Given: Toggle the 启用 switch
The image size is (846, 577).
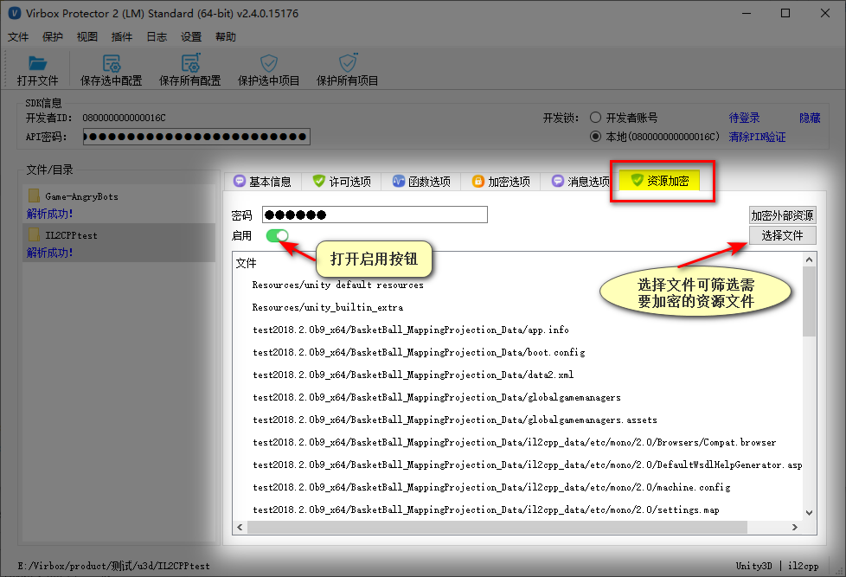Looking at the screenshot, I should 278,235.
